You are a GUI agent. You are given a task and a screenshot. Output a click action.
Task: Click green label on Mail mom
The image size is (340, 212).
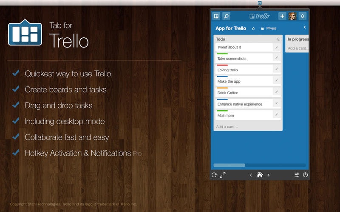click(x=222, y=111)
